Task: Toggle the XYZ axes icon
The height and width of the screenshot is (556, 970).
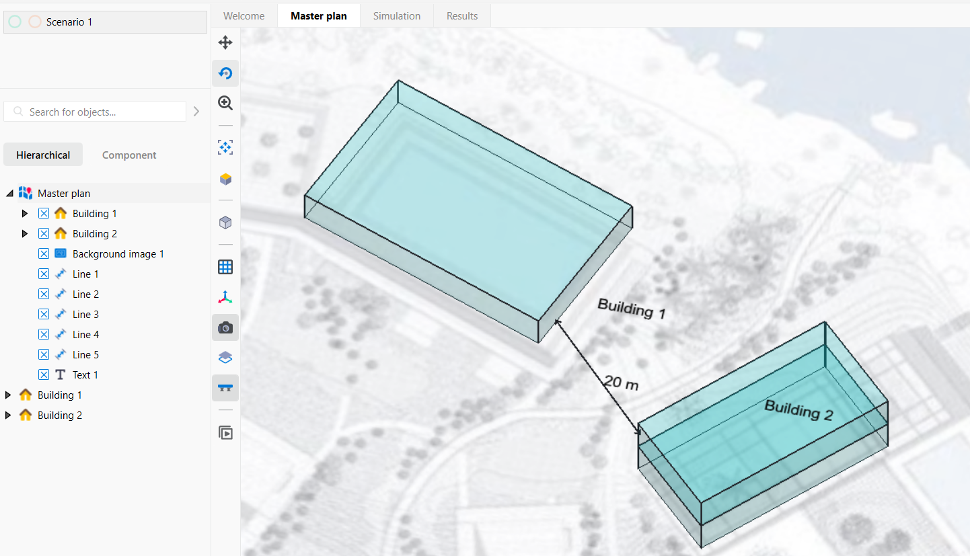Action: 225,297
